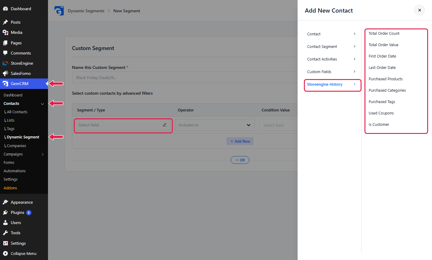Click the Posts pushpin icon
This screenshot has height=260, width=432.
click(5, 22)
